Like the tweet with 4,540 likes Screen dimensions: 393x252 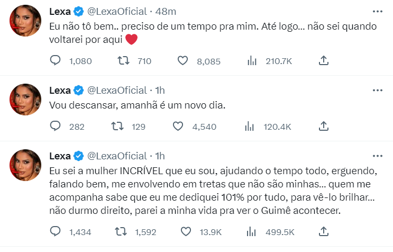coord(178,126)
